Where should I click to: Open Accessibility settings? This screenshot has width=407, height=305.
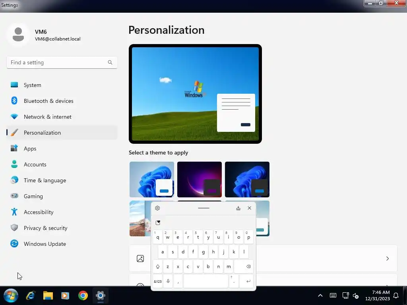tap(62, 212)
